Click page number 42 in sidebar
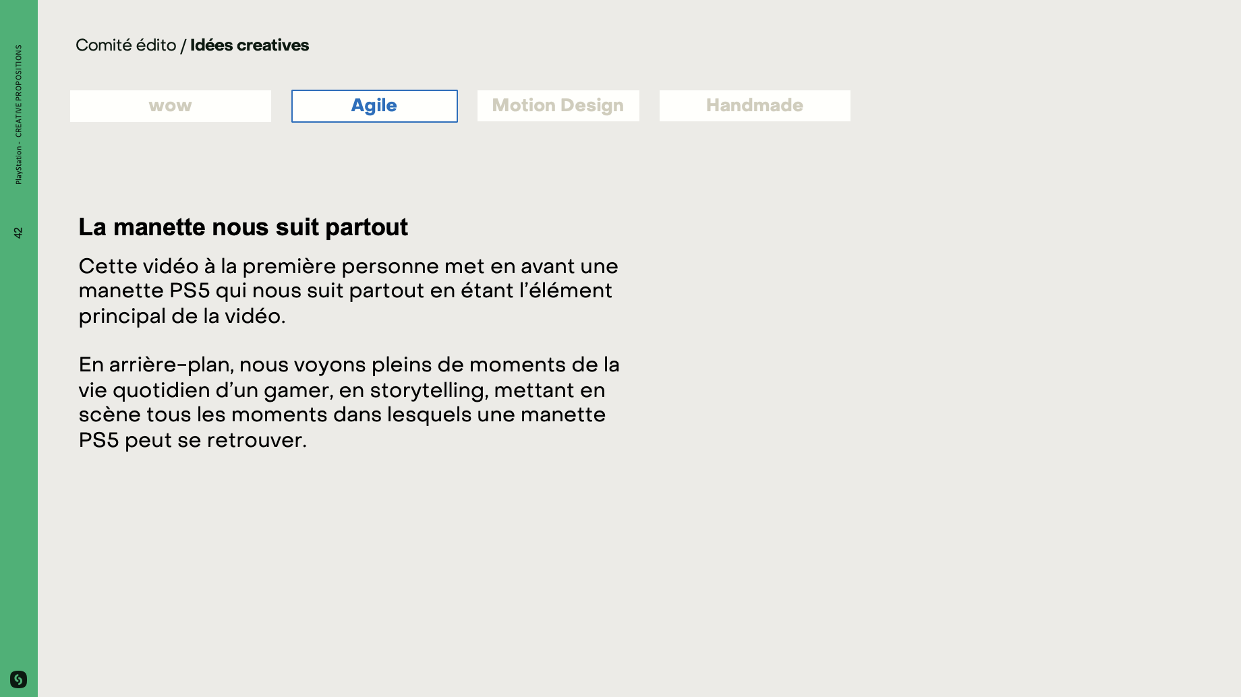The image size is (1241, 697). coord(18,233)
